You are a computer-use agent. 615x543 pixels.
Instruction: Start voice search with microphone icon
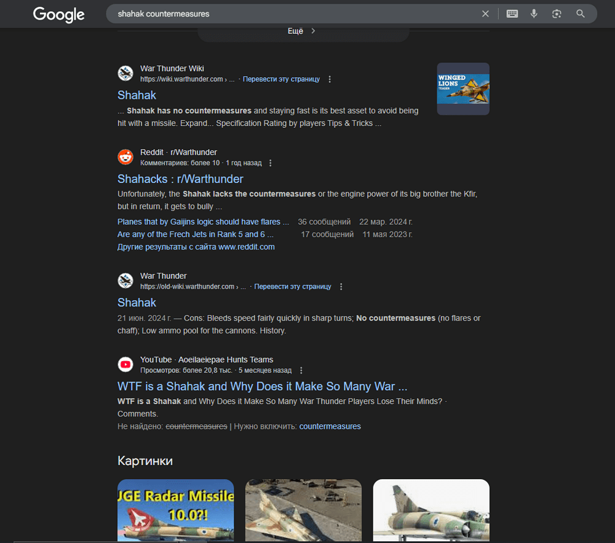click(x=534, y=14)
